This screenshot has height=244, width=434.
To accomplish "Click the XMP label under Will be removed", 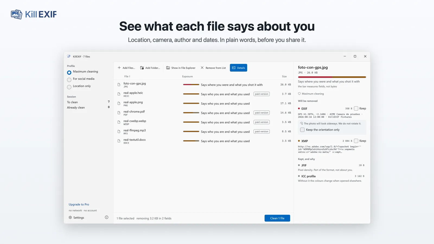I will pyautogui.click(x=305, y=141).
